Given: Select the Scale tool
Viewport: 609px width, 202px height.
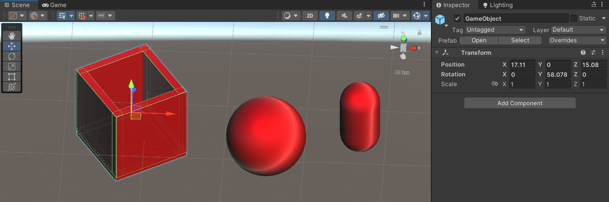Looking at the screenshot, I should point(12,67).
